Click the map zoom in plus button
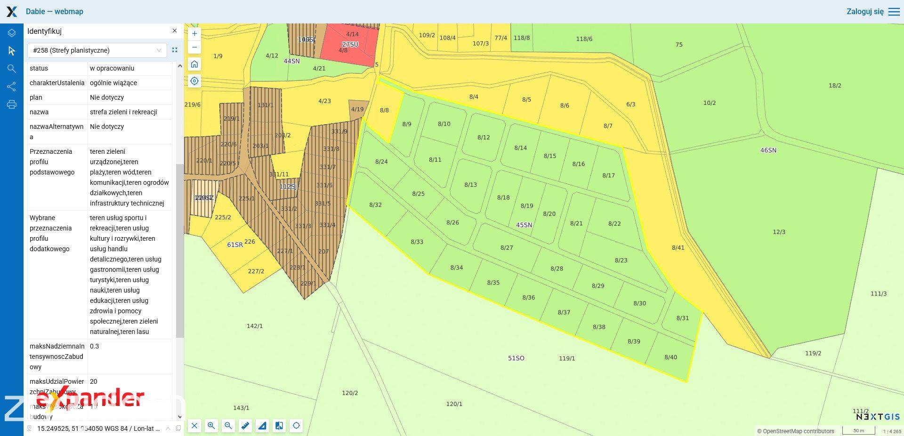The width and height of the screenshot is (904, 436). 194,34
